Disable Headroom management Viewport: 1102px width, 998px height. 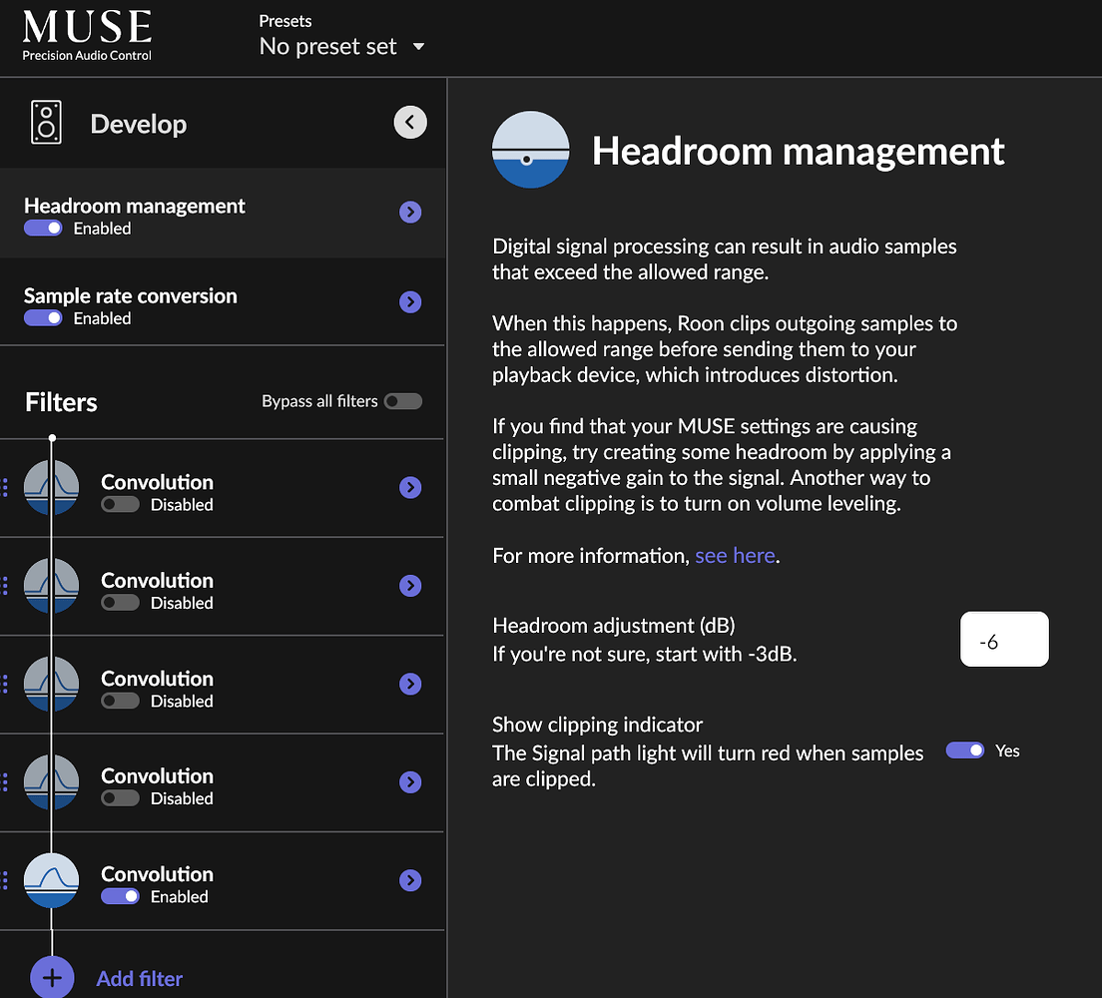[42, 229]
